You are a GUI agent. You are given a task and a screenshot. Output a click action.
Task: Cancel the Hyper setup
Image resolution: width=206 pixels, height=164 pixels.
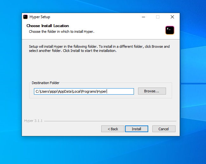(164, 129)
